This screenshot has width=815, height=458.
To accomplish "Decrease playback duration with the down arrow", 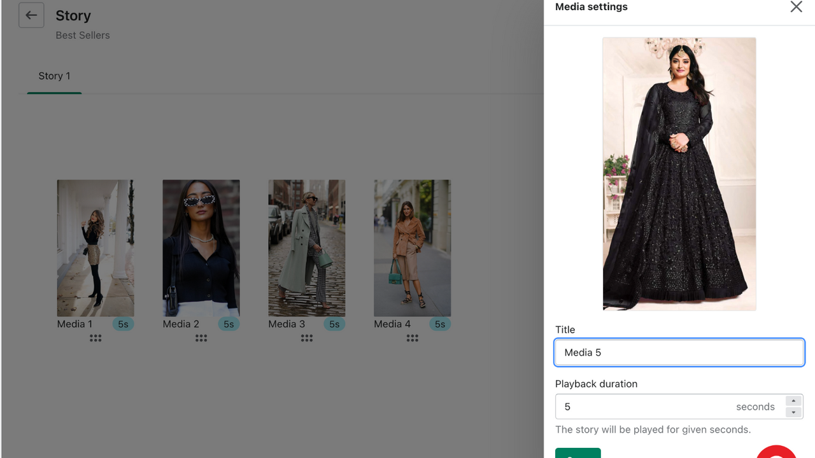I will (793, 412).
